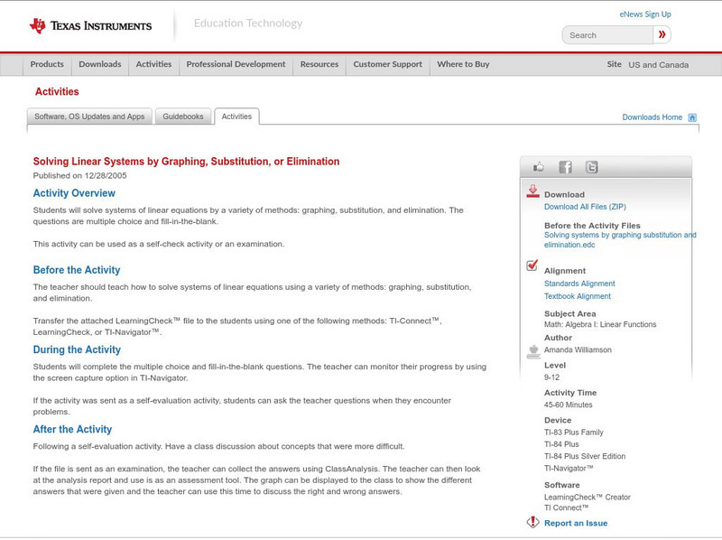
Task: Click the red Activities page heading
Action: tap(57, 92)
